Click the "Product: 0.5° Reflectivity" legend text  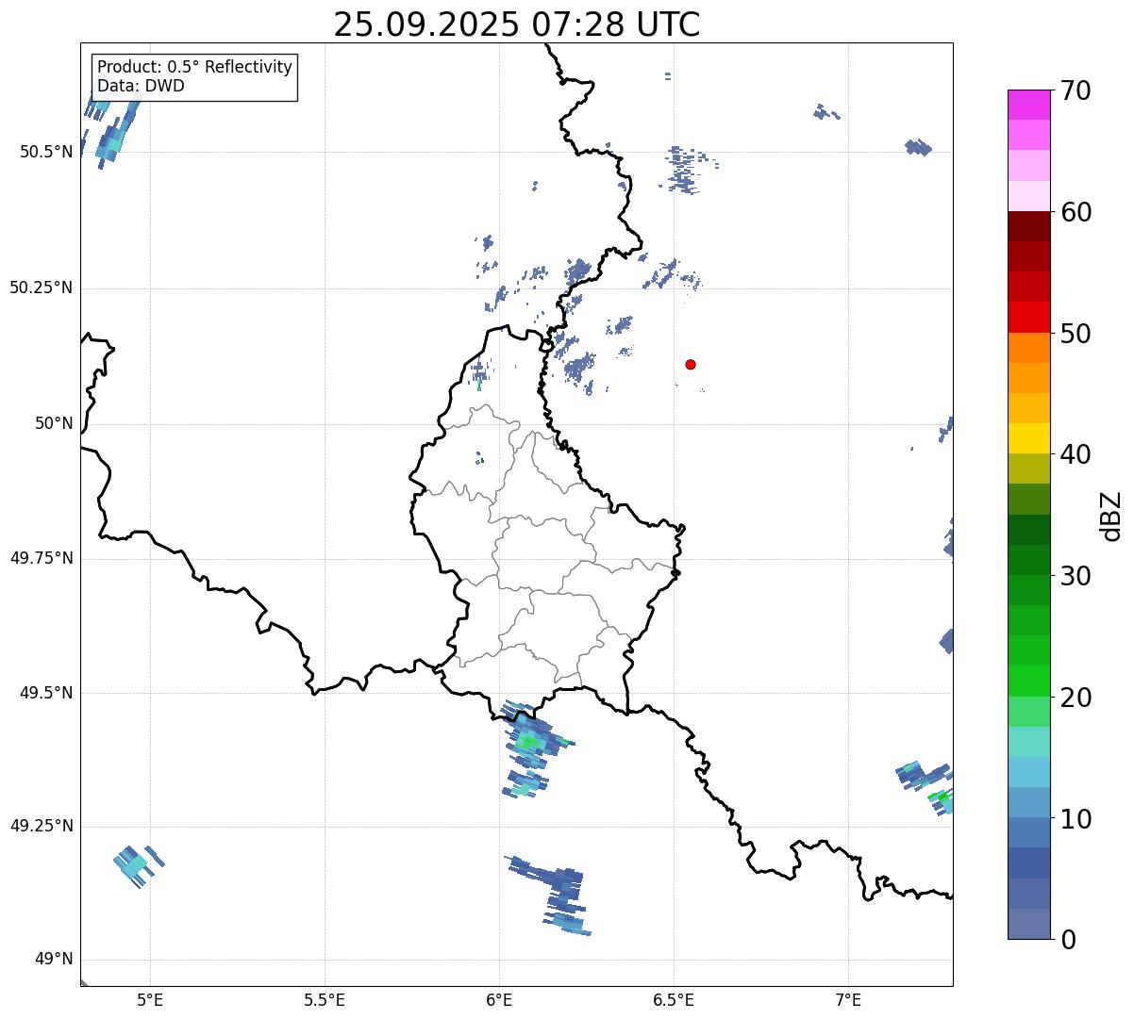click(195, 68)
